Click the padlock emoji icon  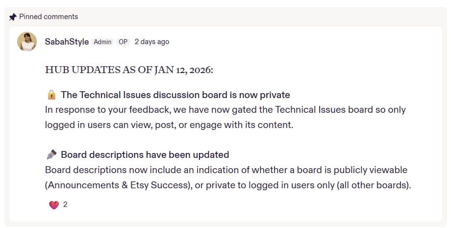click(x=51, y=95)
